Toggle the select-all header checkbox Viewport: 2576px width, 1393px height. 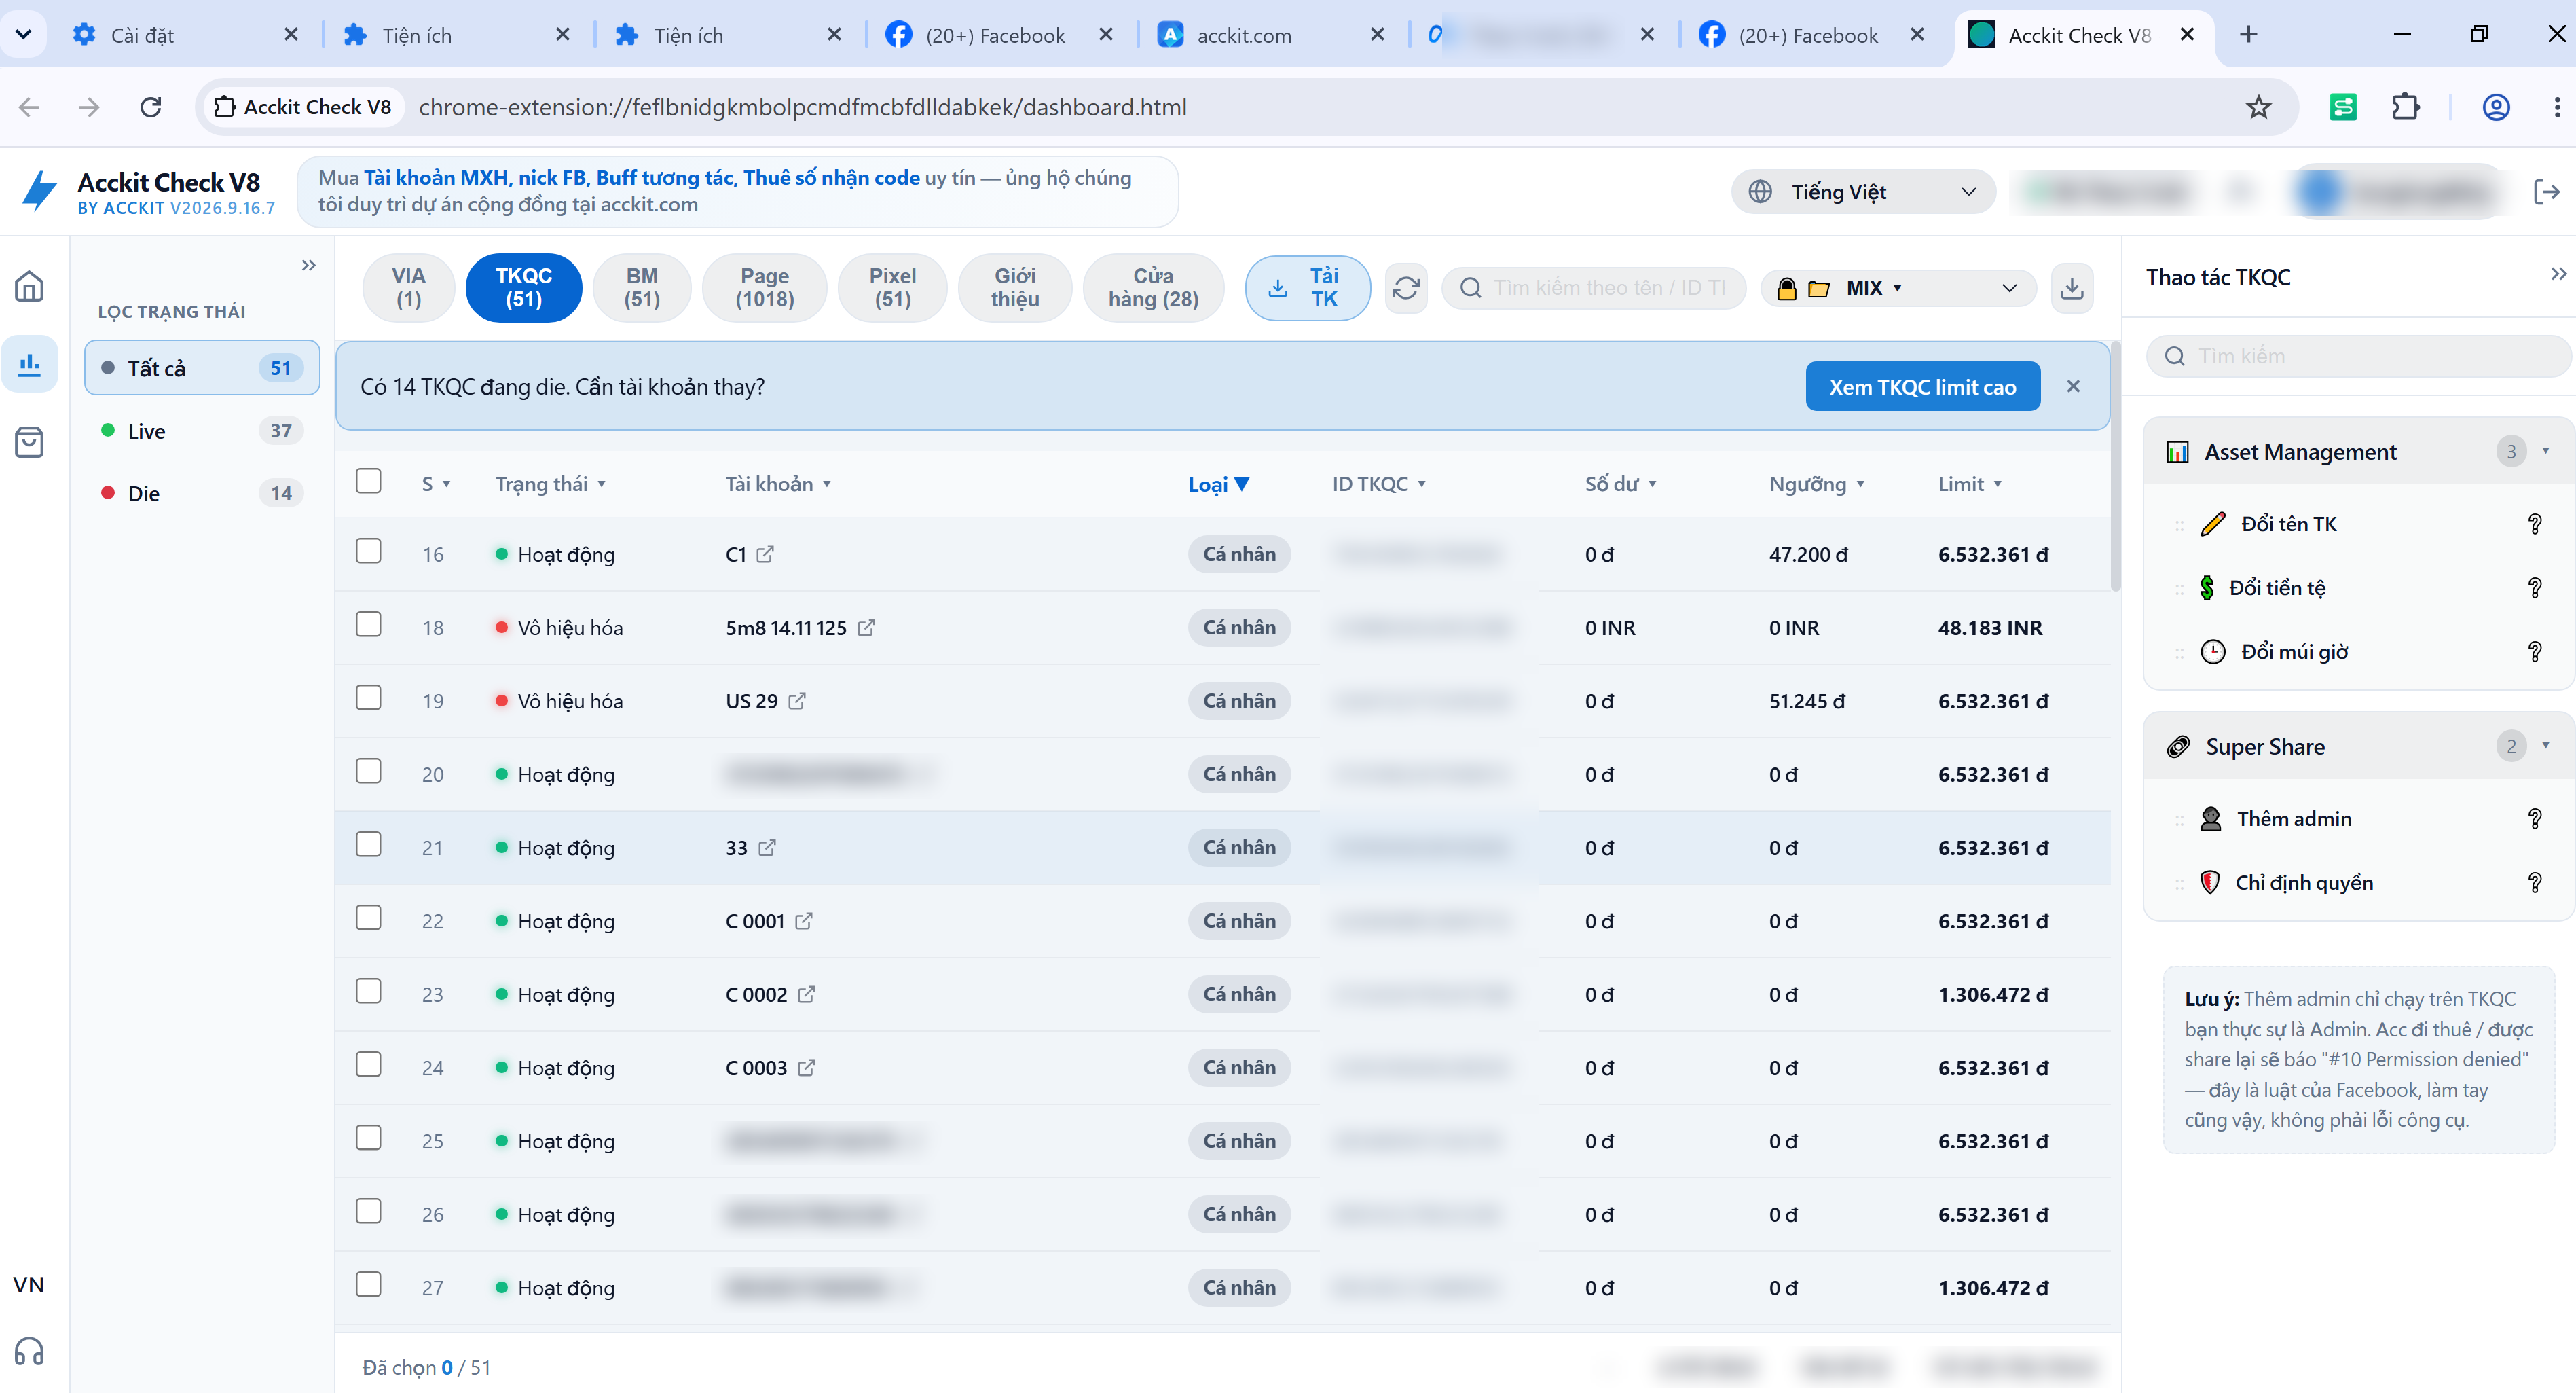point(369,481)
